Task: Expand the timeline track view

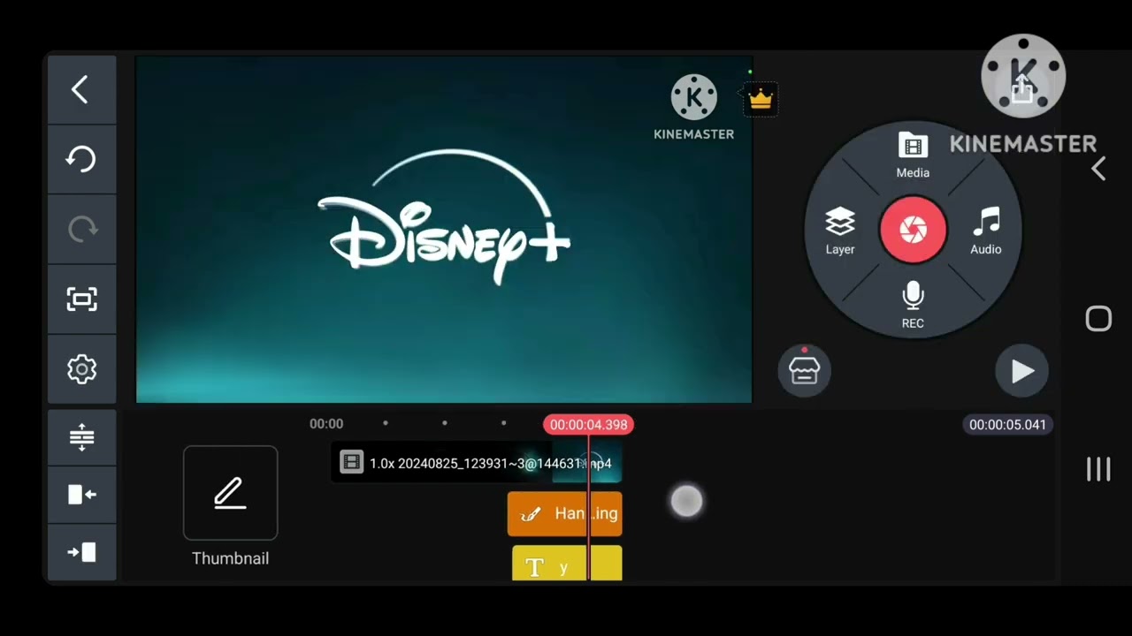Action: 81,437
